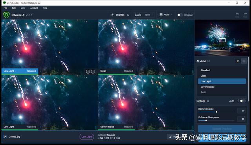Click the Redo arrow icon
Image resolution: width=251 pixels, height=145 pixels.
tap(245, 14)
